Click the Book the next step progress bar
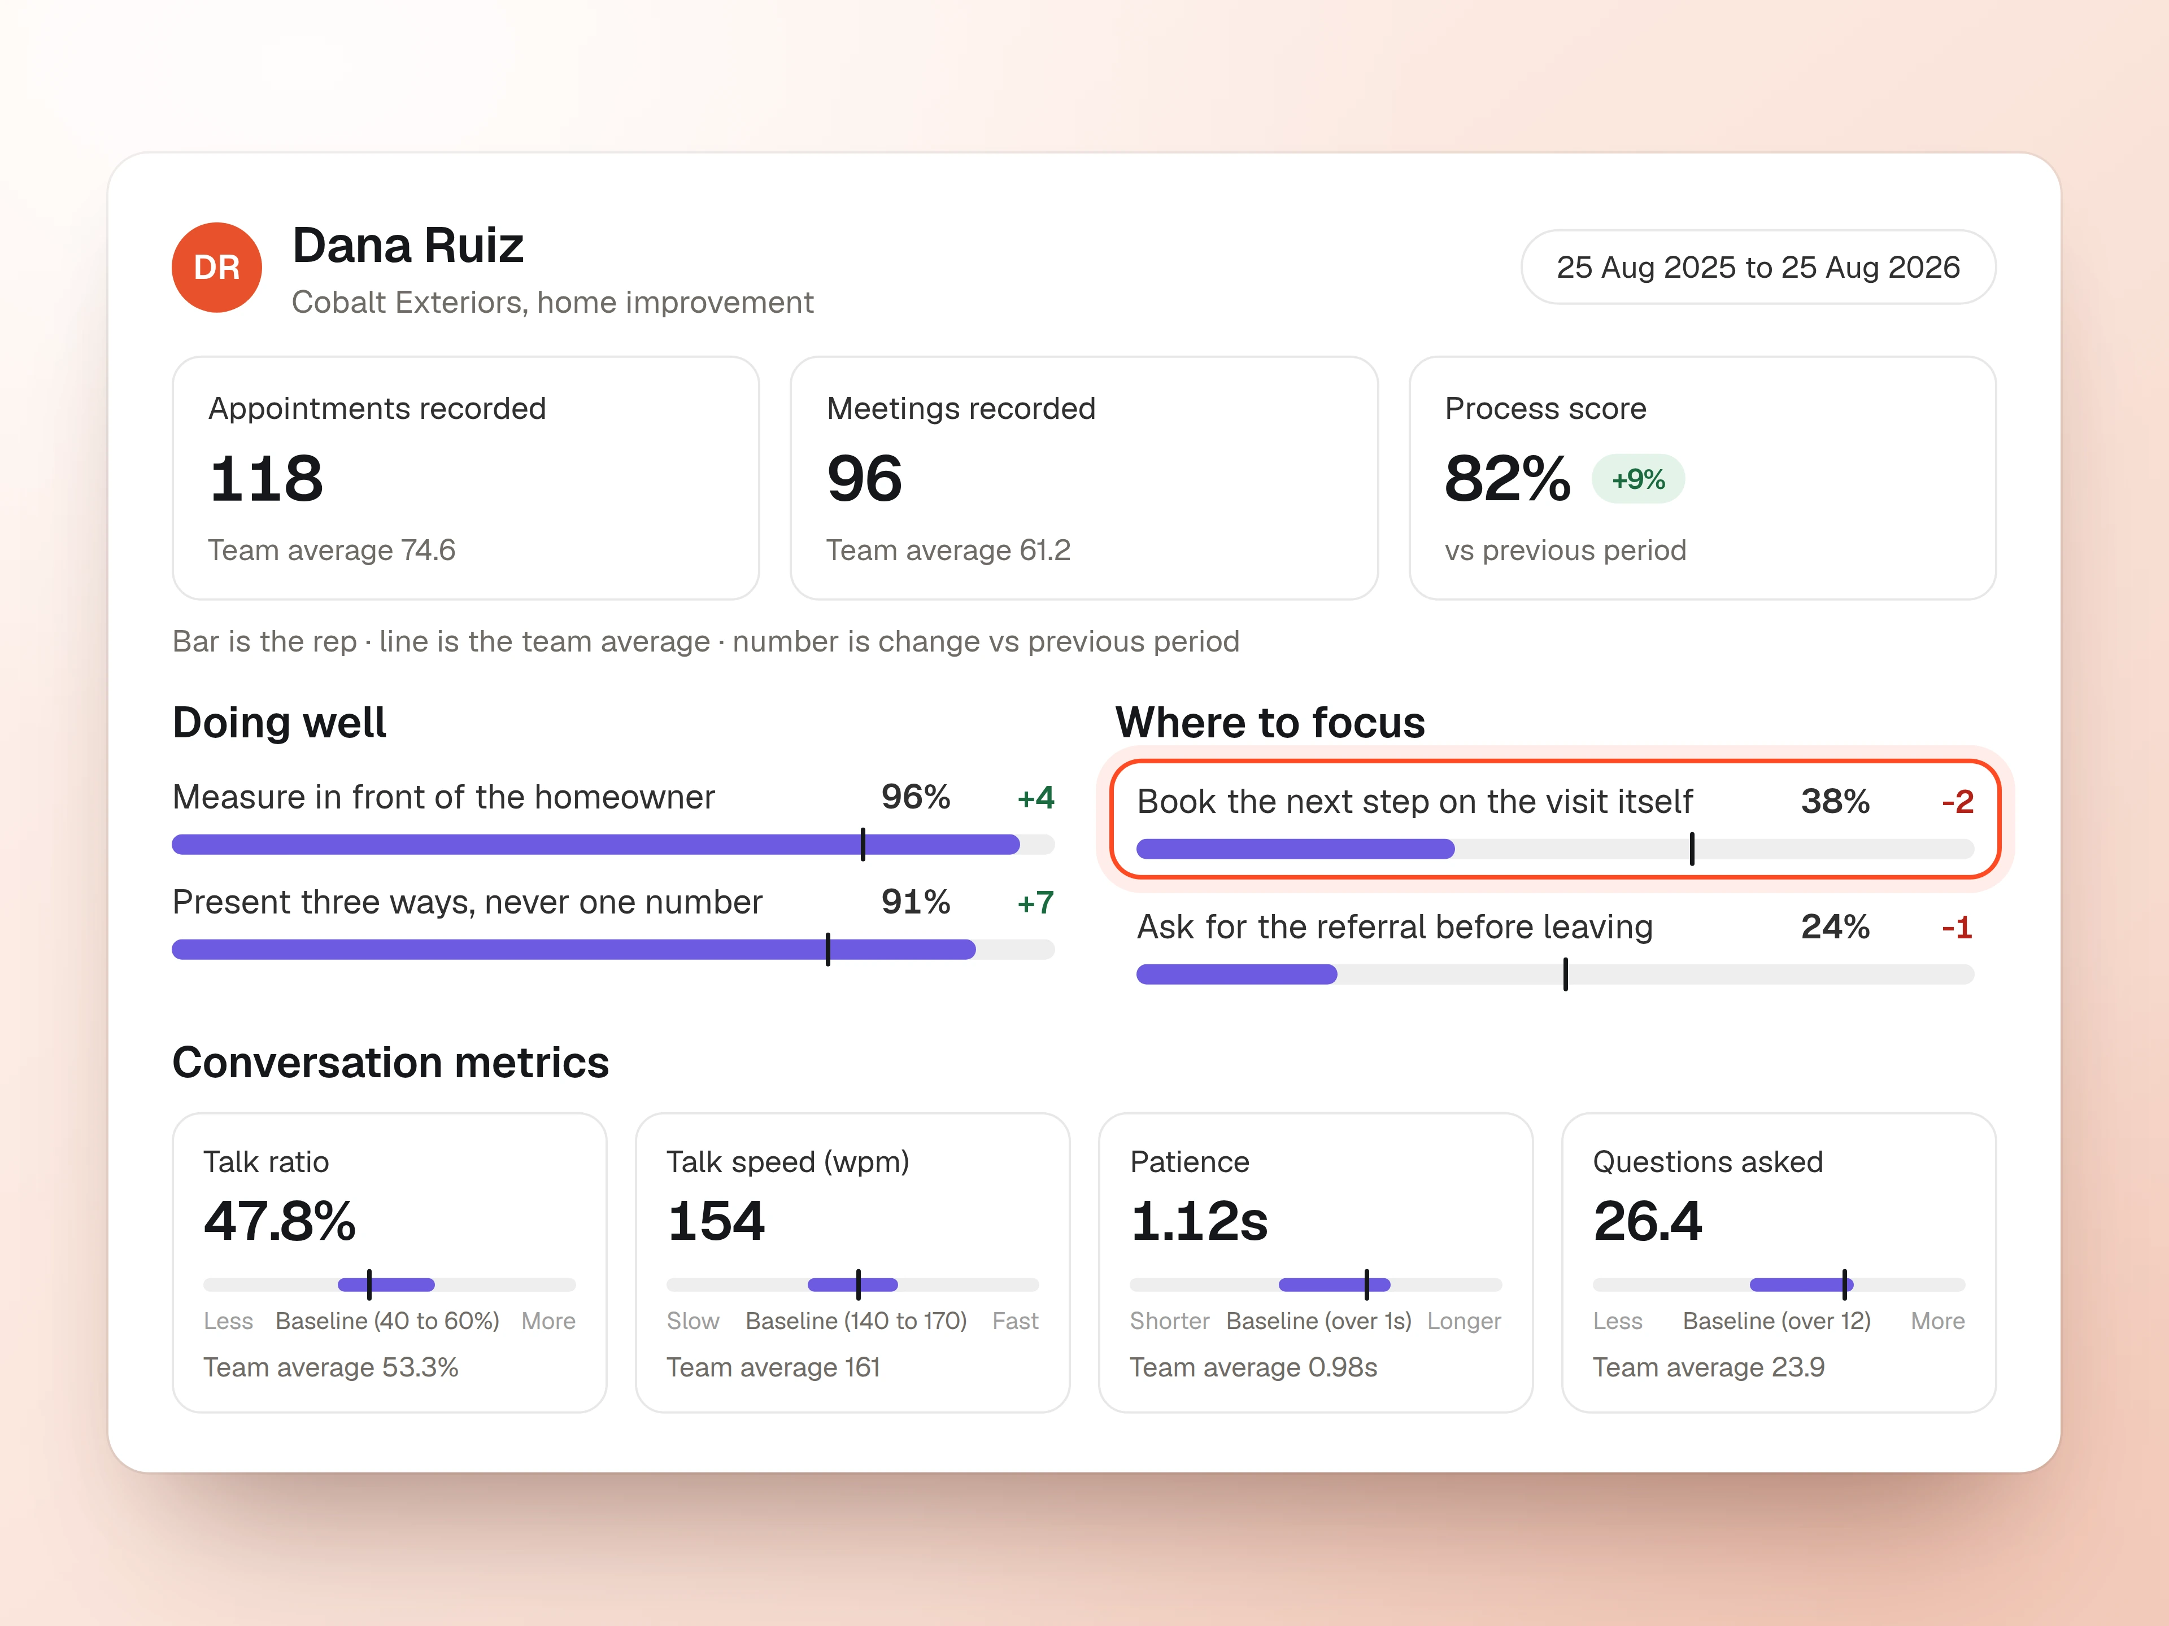This screenshot has height=1626, width=2169. click(x=1554, y=849)
